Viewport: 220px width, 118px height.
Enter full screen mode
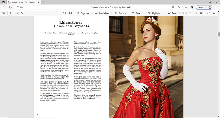coord(208,13)
